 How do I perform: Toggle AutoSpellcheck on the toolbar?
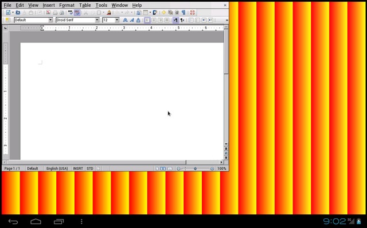click(77, 13)
